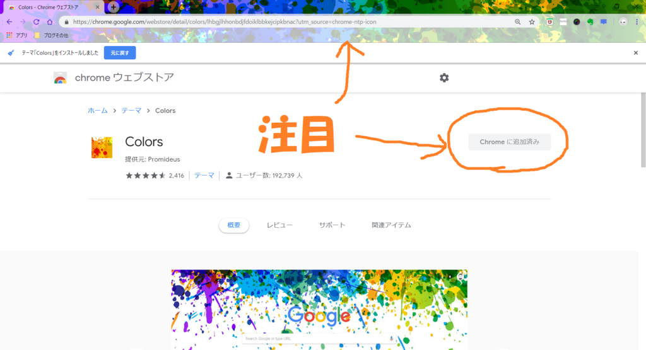This screenshot has width=646, height=350.
Task: Click the chrome ウェブストア rainbow logo
Action: pyautogui.click(x=60, y=77)
